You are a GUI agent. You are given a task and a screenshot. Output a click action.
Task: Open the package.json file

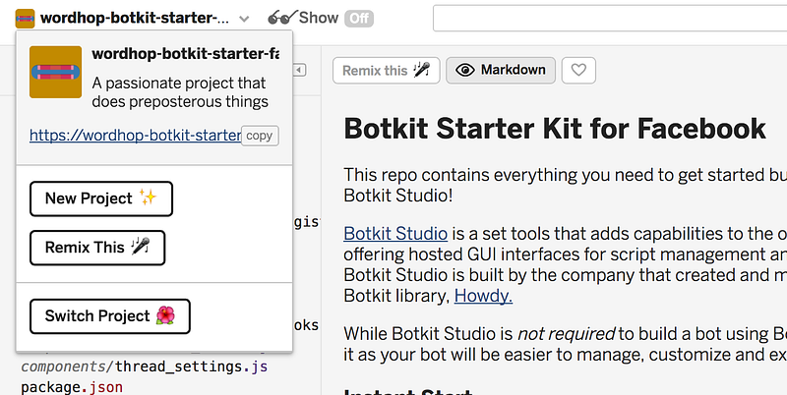[72, 387]
